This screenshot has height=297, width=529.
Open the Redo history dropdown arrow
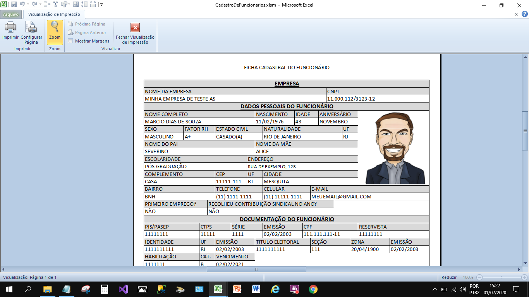pyautogui.click(x=40, y=5)
